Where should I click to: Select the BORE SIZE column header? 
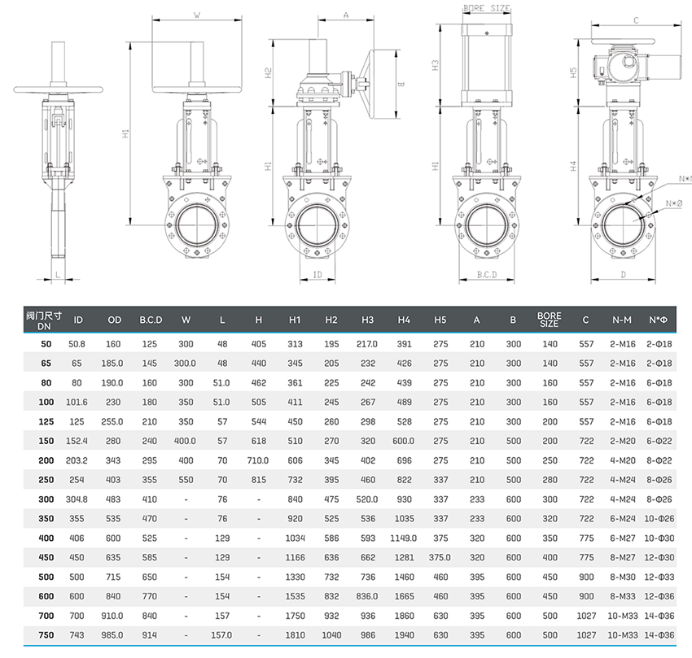pyautogui.click(x=550, y=320)
